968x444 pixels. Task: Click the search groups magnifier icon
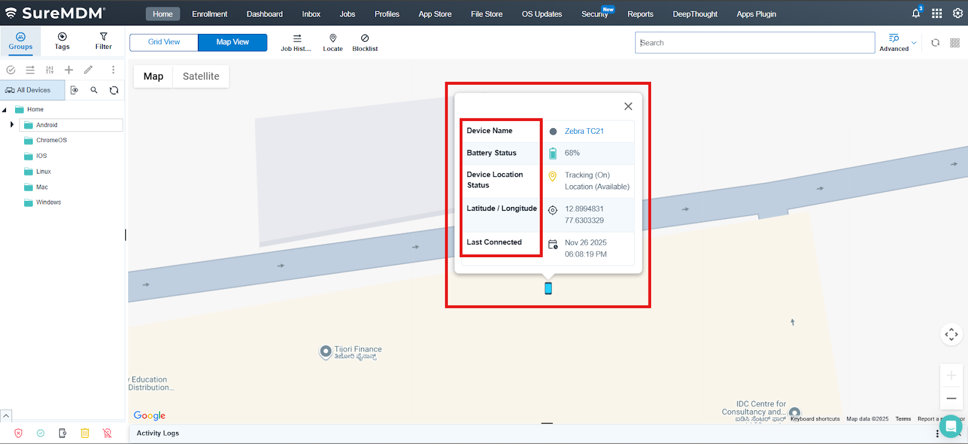coord(94,90)
